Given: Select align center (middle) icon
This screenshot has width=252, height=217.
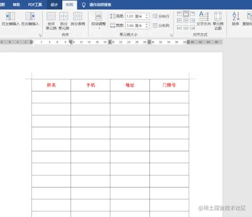Looking at the screenshot, I should pos(186,20).
